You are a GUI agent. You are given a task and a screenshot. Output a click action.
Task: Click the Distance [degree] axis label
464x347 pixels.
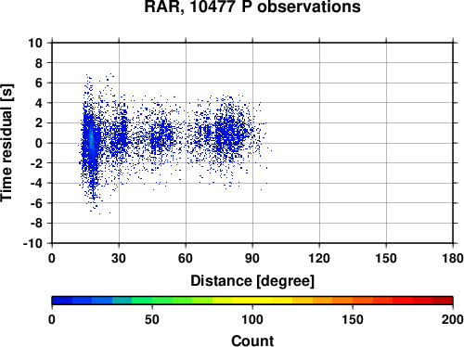252,281
